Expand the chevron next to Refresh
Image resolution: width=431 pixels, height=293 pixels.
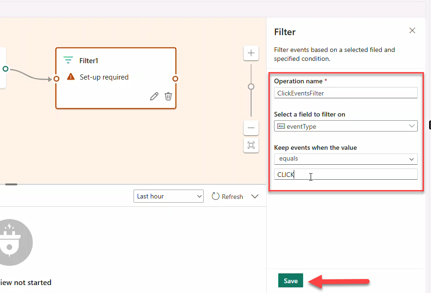click(x=255, y=196)
